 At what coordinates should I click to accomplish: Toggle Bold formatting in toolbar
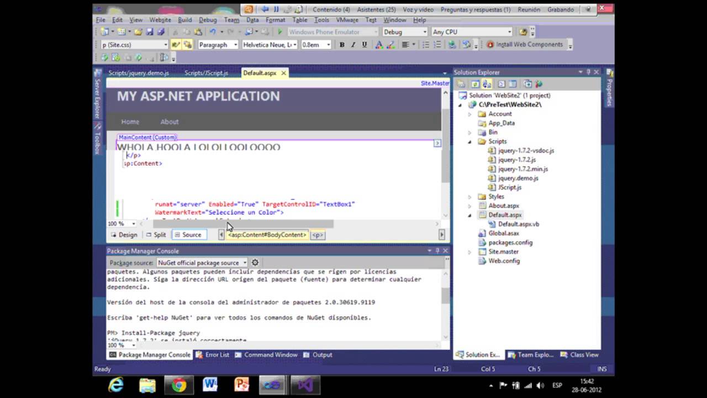pos(342,45)
